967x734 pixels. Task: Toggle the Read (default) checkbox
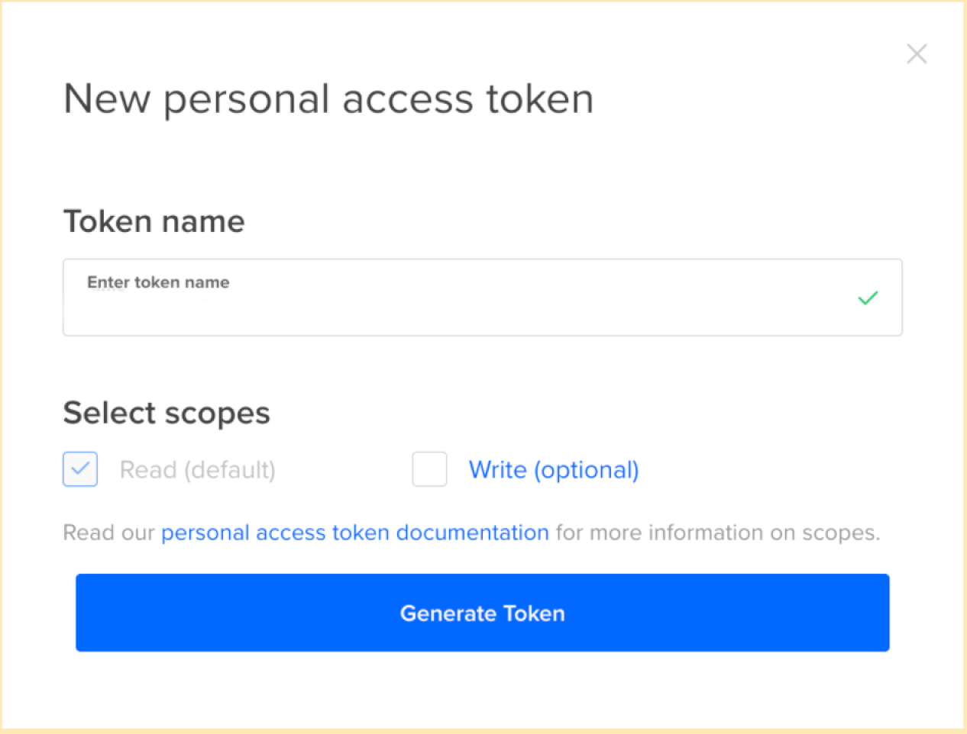click(80, 469)
